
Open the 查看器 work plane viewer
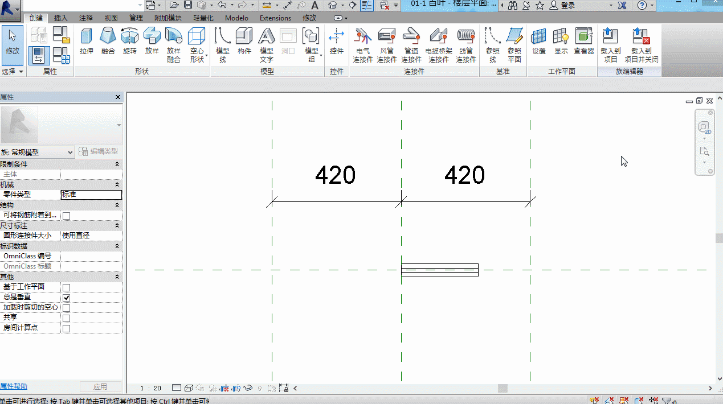[x=584, y=42]
